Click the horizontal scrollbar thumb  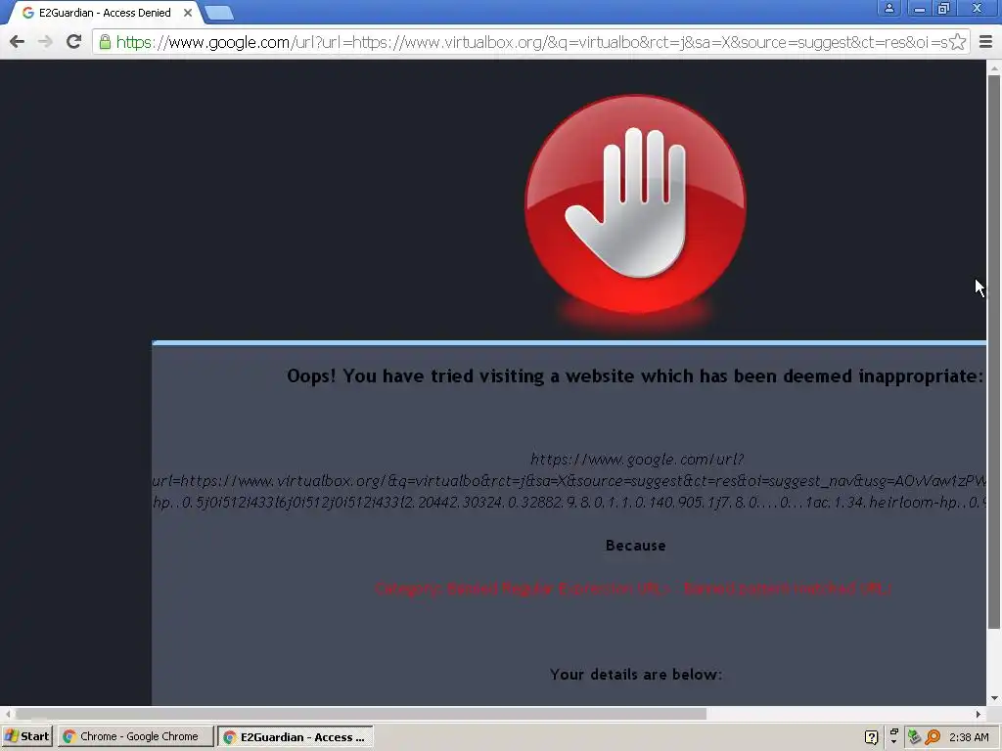pos(361,714)
